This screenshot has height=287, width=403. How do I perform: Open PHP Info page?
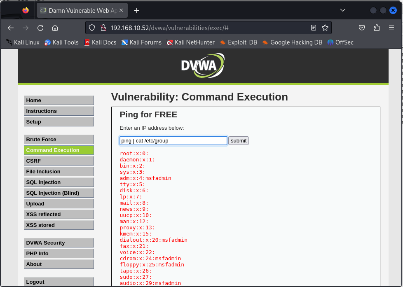click(x=59, y=254)
